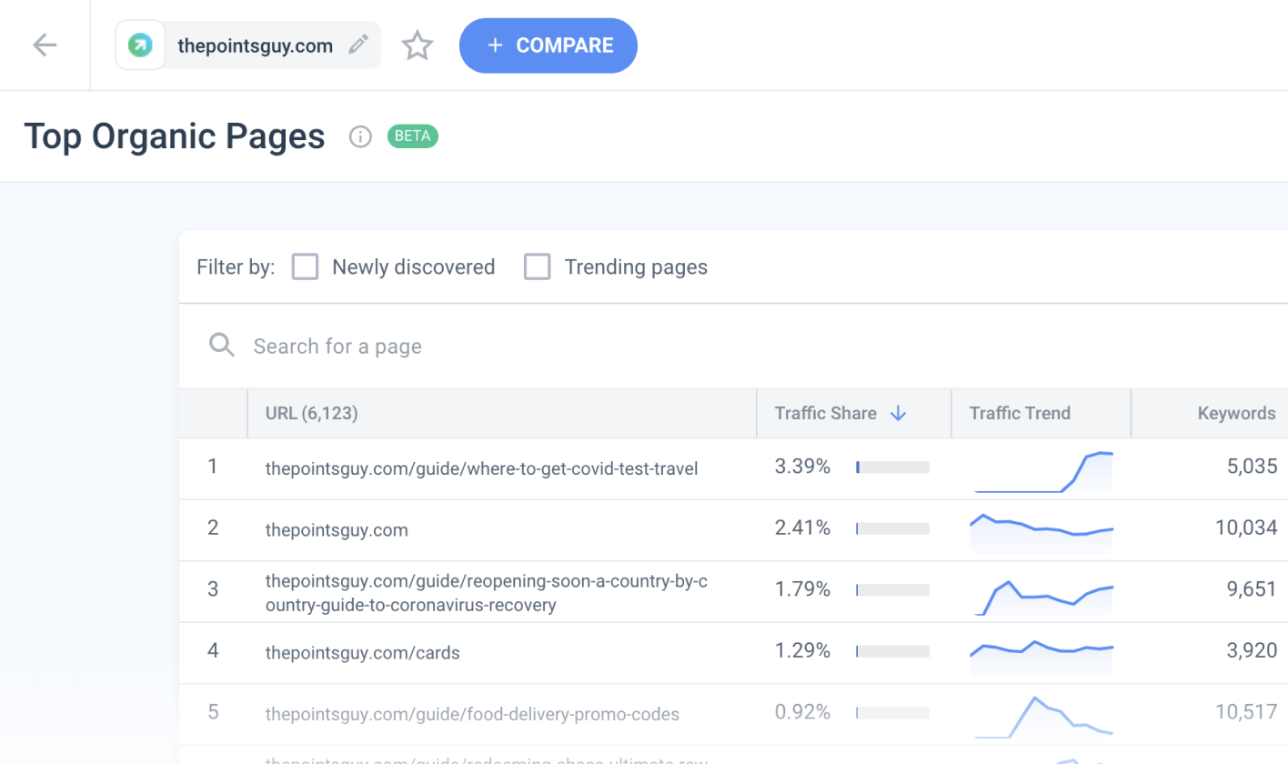Click the traffic share bar for 3.39%

[892, 467]
